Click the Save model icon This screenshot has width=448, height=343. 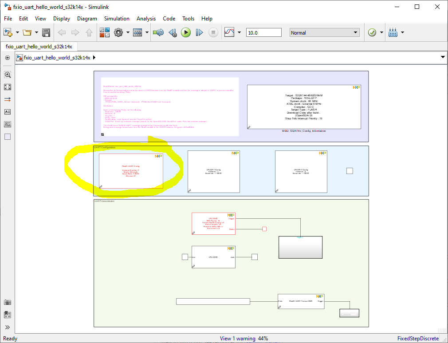point(47,32)
